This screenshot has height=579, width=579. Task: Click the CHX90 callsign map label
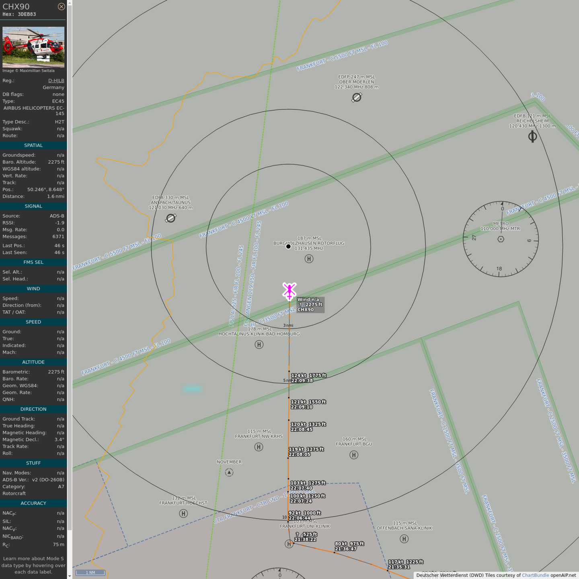click(x=306, y=310)
